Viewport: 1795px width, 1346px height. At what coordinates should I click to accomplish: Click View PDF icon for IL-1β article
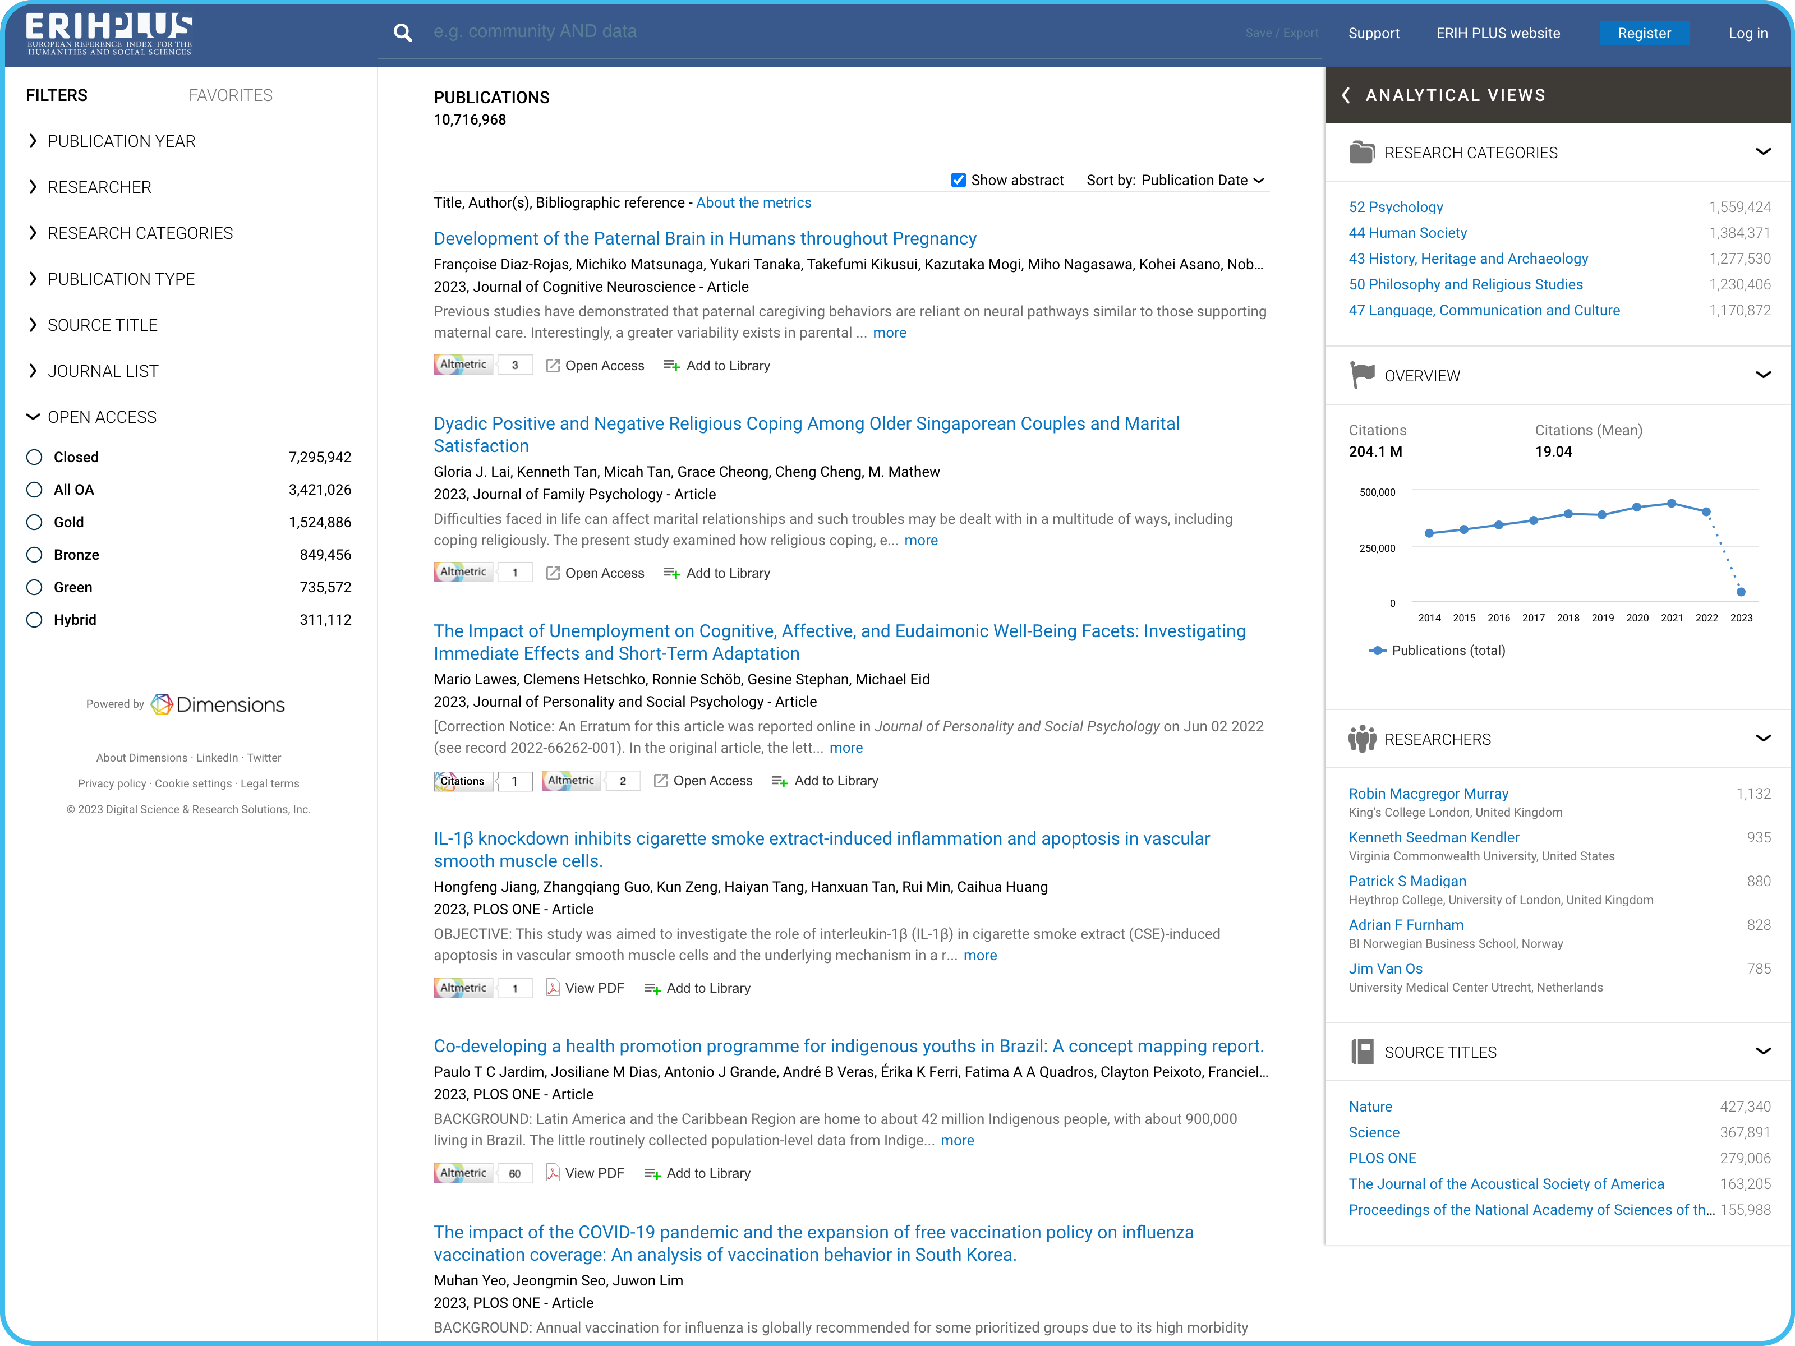[553, 988]
